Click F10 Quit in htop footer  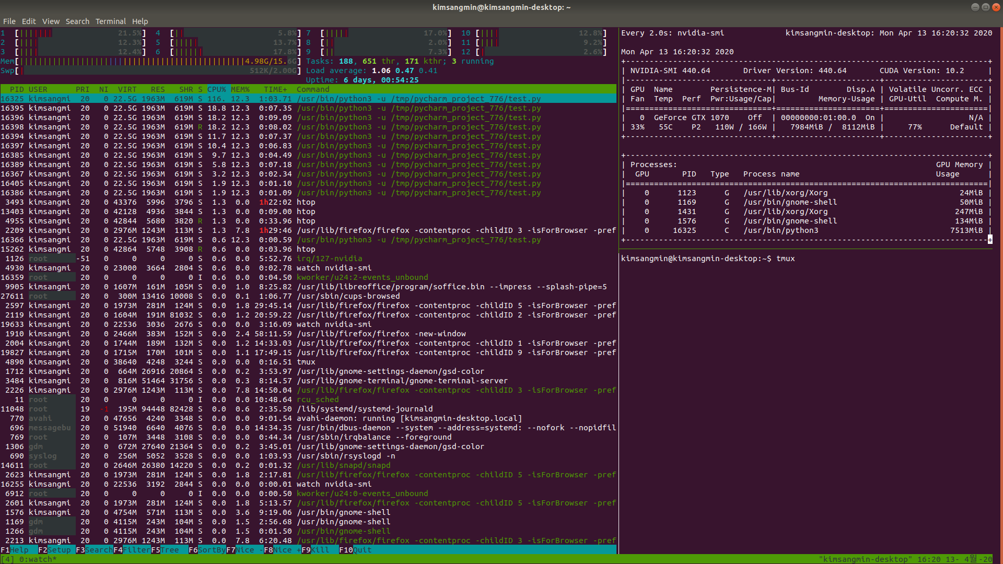pyautogui.click(x=356, y=550)
